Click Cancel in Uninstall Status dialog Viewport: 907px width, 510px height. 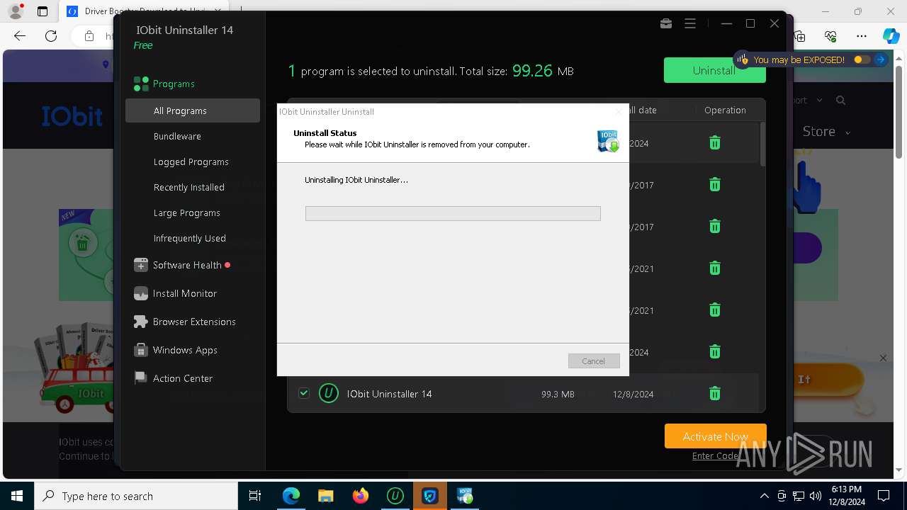(x=594, y=361)
